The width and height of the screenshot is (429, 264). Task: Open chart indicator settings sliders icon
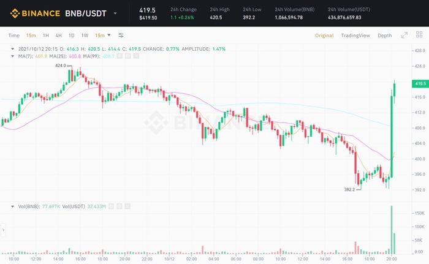click(x=121, y=36)
